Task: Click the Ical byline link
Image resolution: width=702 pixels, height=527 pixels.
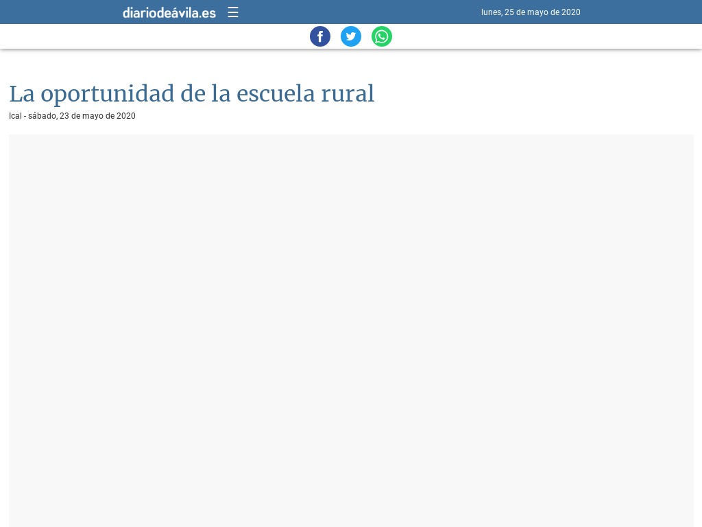Action: pyautogui.click(x=15, y=115)
